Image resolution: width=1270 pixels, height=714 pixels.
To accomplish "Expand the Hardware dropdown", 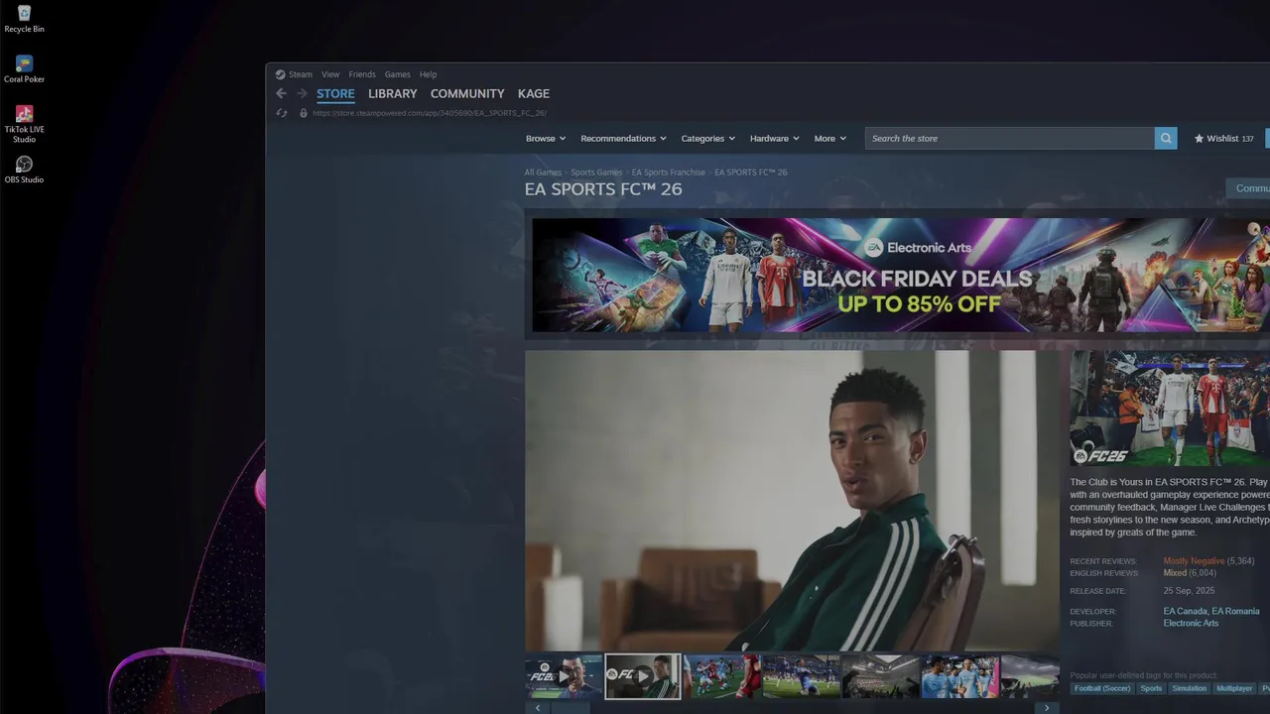I will pyautogui.click(x=774, y=139).
